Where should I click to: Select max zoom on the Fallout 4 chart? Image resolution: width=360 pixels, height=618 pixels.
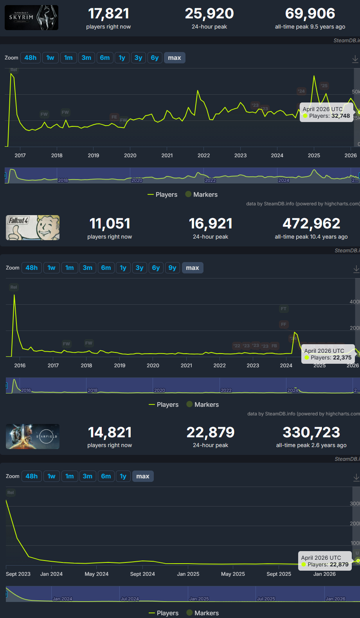tap(193, 268)
